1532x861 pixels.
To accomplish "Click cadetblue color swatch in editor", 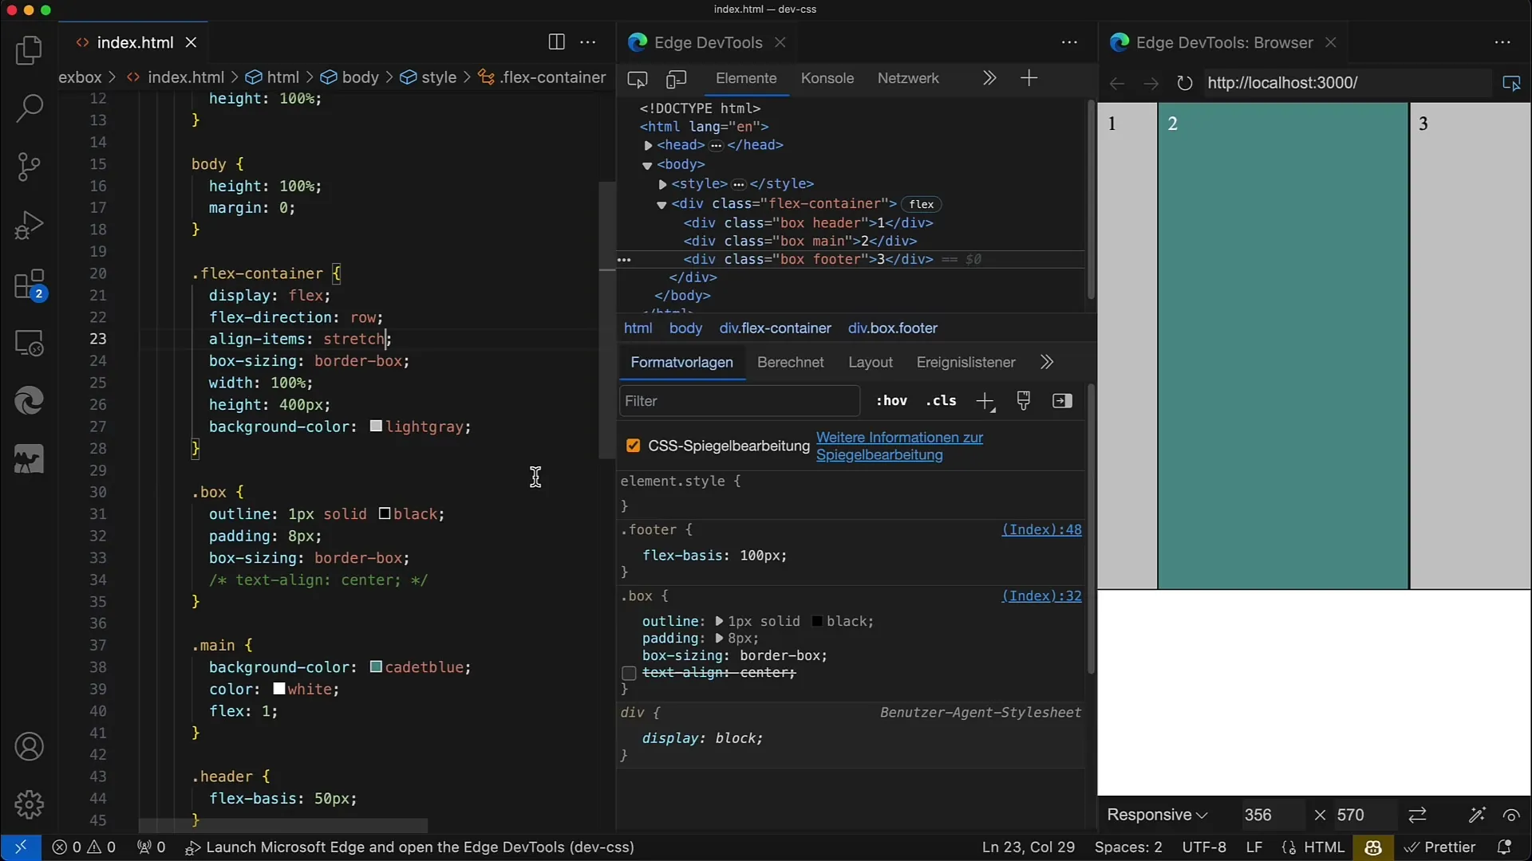I will click(376, 666).
